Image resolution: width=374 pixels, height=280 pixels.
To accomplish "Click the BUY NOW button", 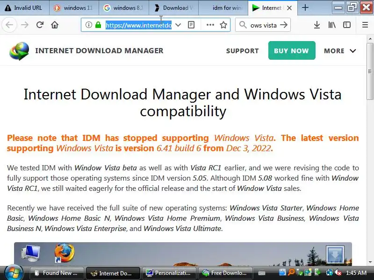I will [292, 50].
